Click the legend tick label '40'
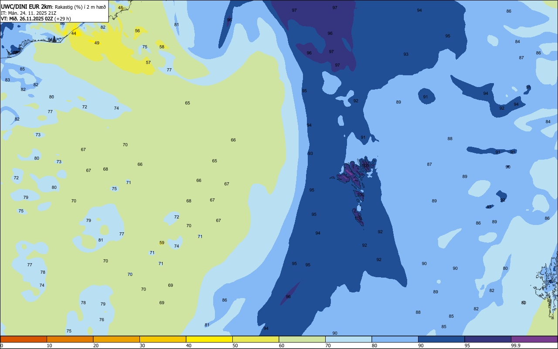 pyautogui.click(x=189, y=346)
